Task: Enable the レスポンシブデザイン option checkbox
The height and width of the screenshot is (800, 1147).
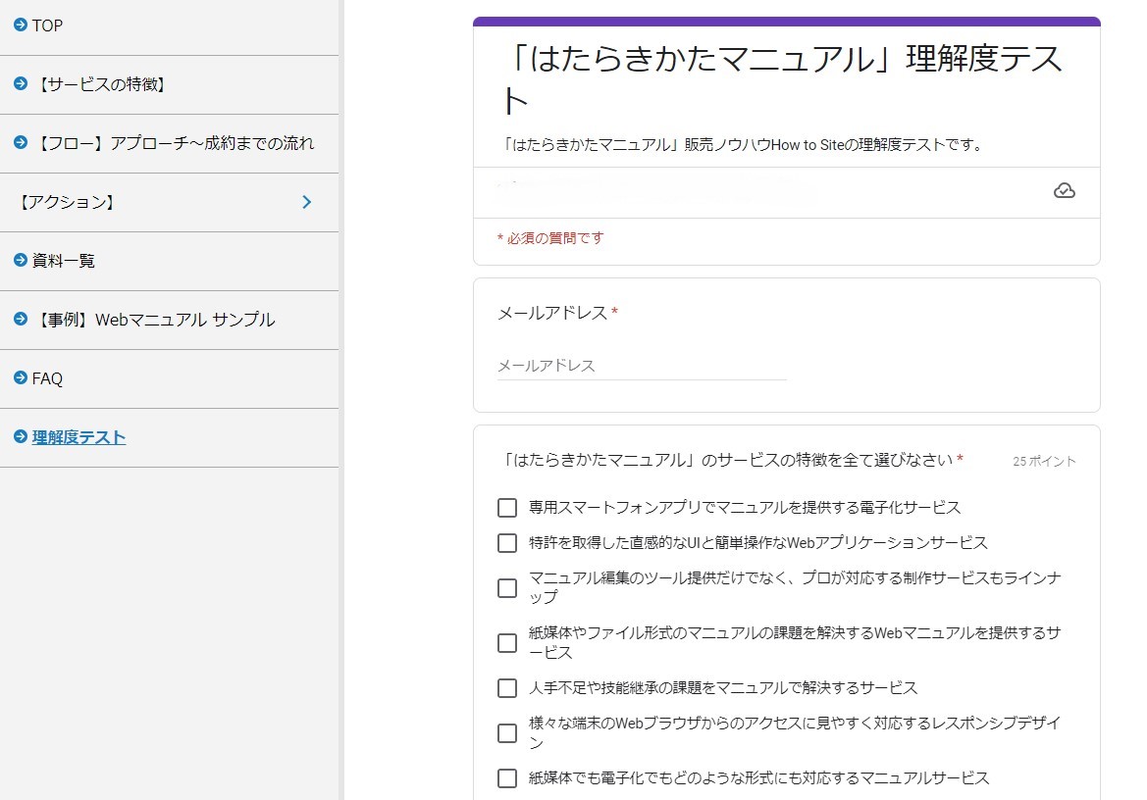Action: pos(507,733)
